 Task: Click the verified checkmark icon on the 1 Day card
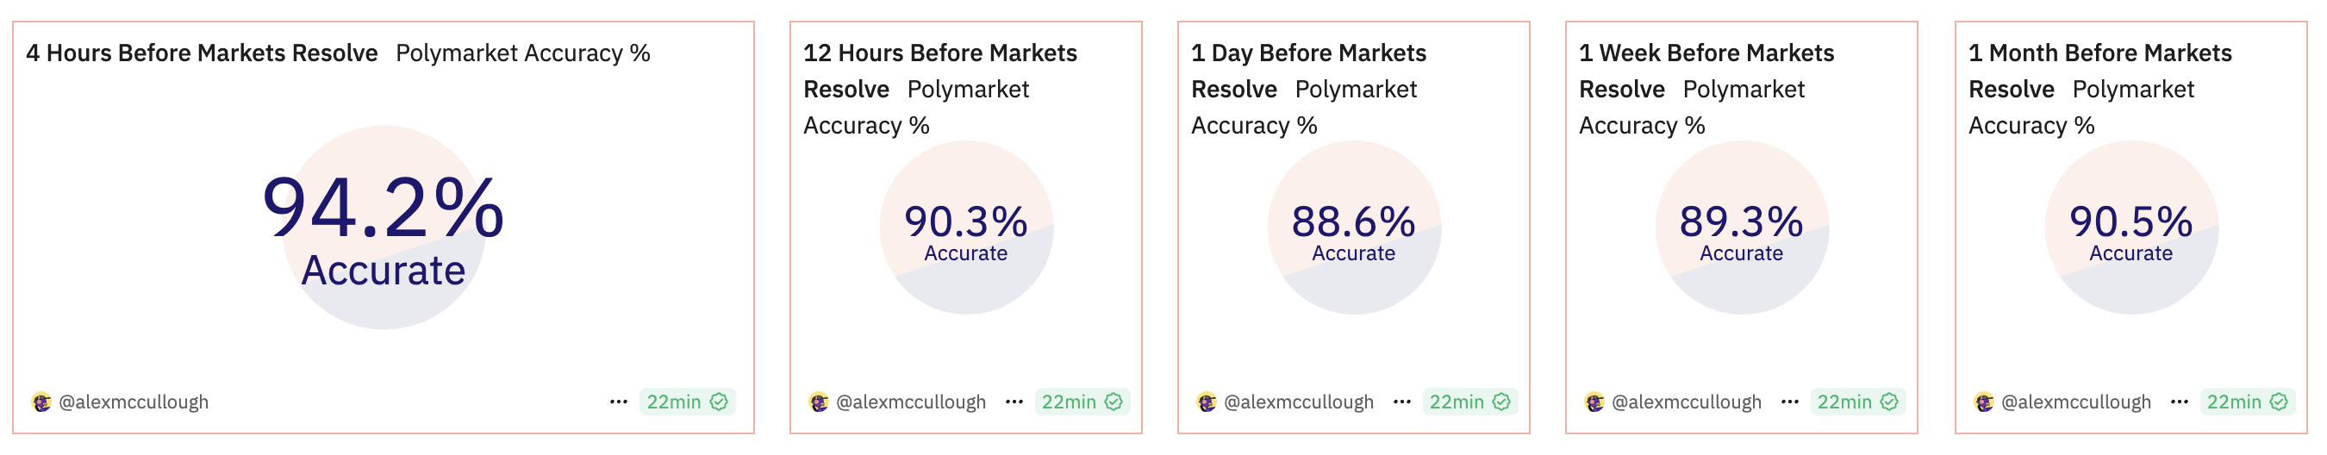(1501, 402)
